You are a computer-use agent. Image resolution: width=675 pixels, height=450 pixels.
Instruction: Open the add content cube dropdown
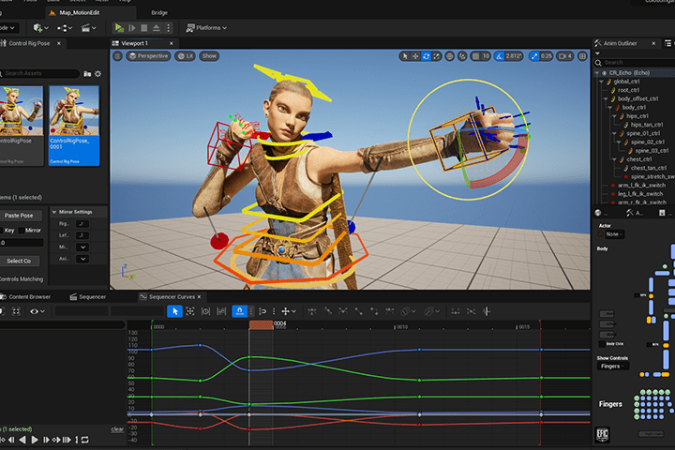pyautogui.click(x=40, y=28)
